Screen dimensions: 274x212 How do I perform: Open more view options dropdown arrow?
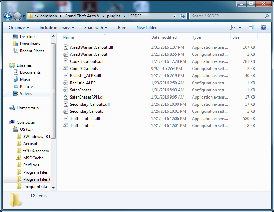[x=240, y=28]
